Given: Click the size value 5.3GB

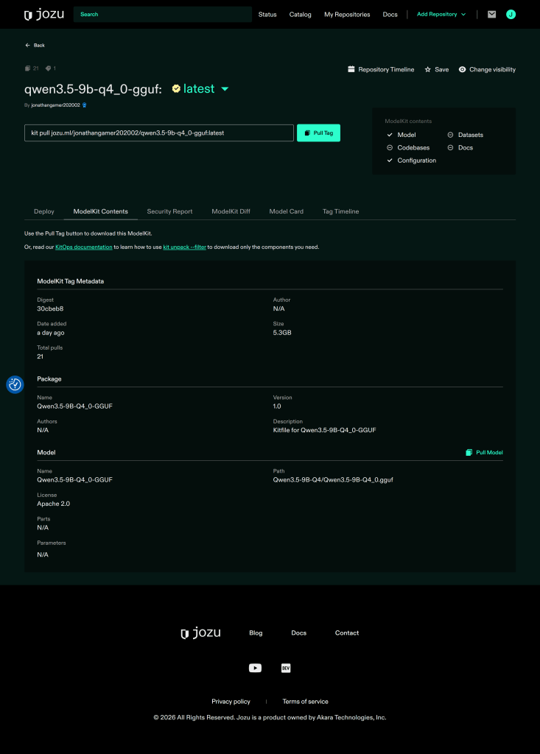Looking at the screenshot, I should [282, 333].
